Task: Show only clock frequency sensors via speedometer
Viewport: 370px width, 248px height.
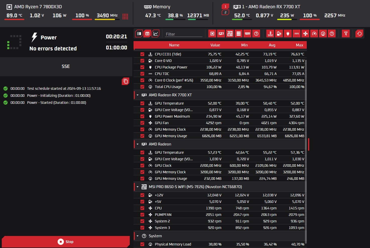Action: [314, 33]
